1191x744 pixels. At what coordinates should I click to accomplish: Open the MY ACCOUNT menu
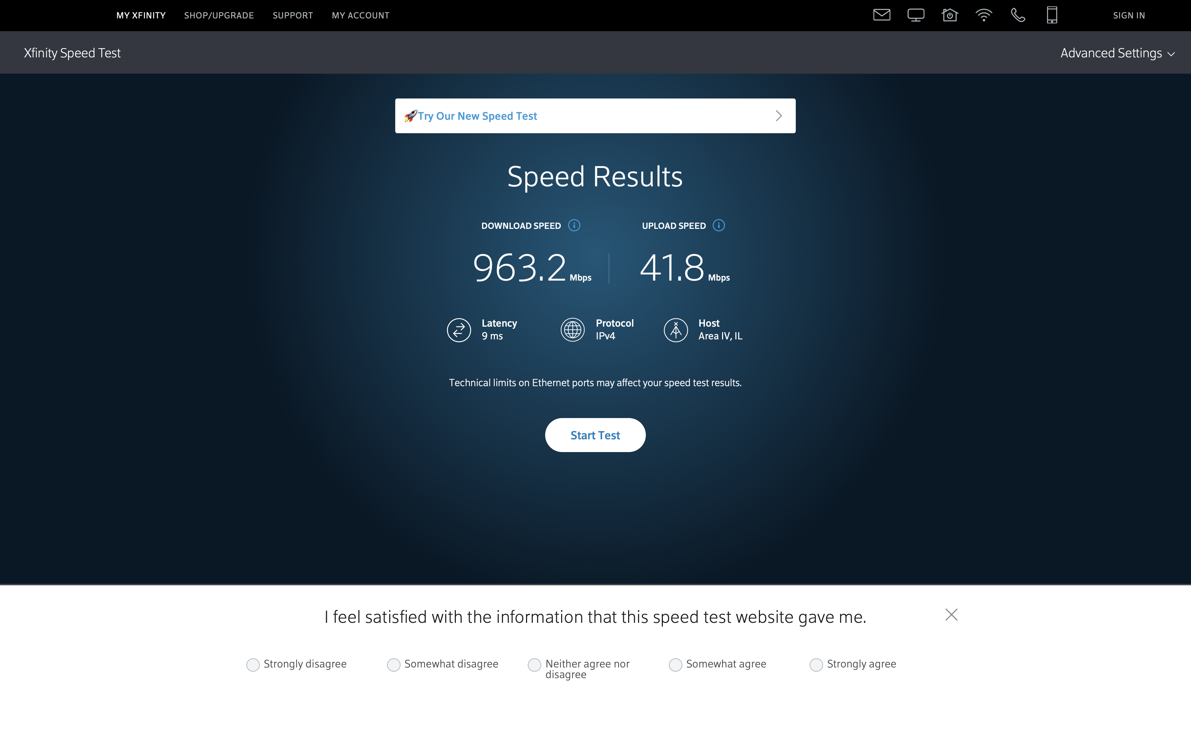click(360, 16)
